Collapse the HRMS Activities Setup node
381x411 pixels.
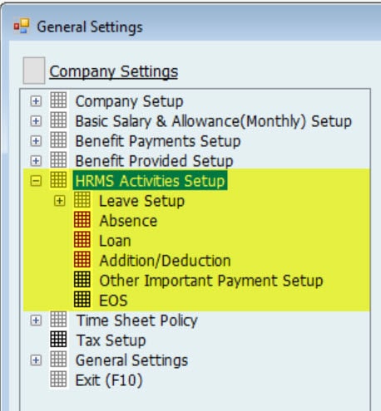[36, 181]
